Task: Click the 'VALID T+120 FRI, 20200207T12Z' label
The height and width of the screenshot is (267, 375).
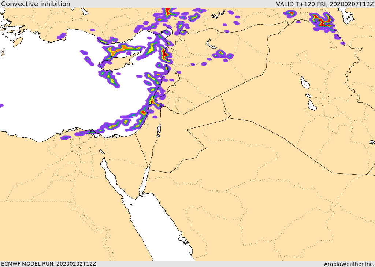Action: (324, 4)
